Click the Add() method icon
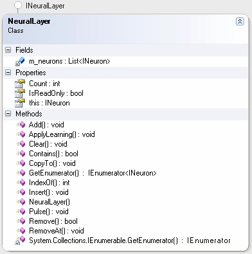The height and width of the screenshot is (254, 252). [x=21, y=125]
